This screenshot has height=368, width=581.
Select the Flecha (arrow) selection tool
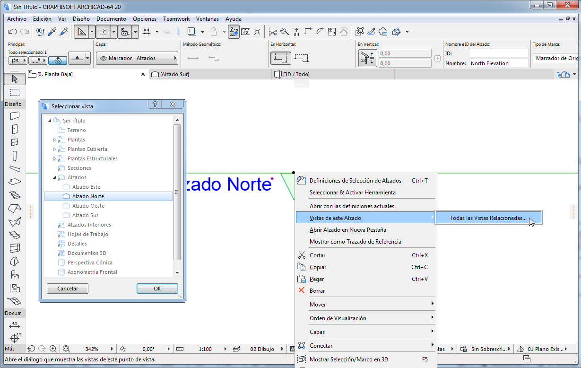[14, 79]
